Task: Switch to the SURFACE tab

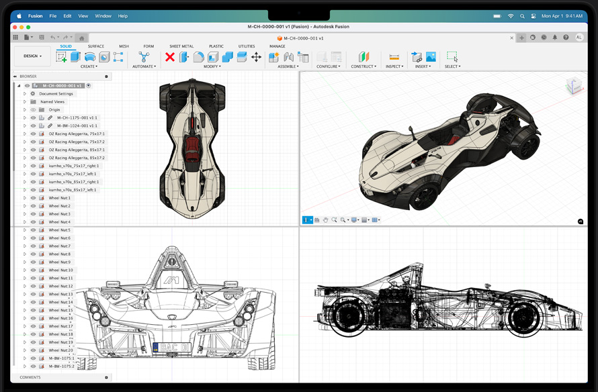Action: point(95,46)
